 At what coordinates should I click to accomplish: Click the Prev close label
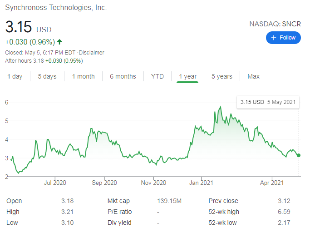click(223, 201)
